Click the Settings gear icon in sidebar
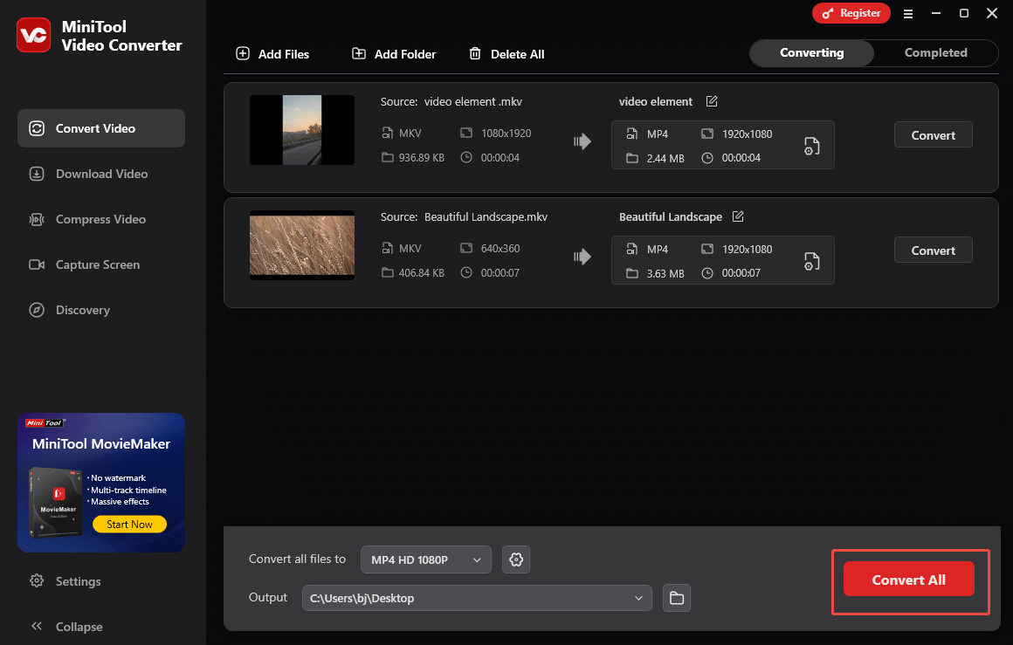This screenshot has width=1013, height=645. pos(37,580)
